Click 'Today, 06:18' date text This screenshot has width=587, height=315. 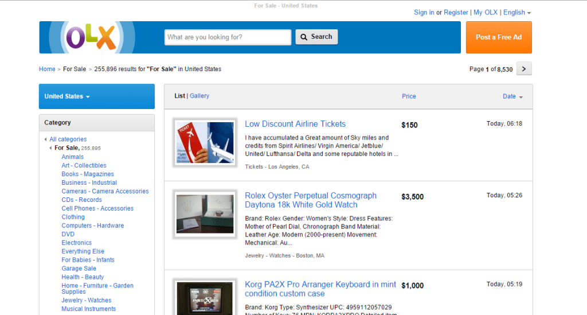pyautogui.click(x=504, y=124)
